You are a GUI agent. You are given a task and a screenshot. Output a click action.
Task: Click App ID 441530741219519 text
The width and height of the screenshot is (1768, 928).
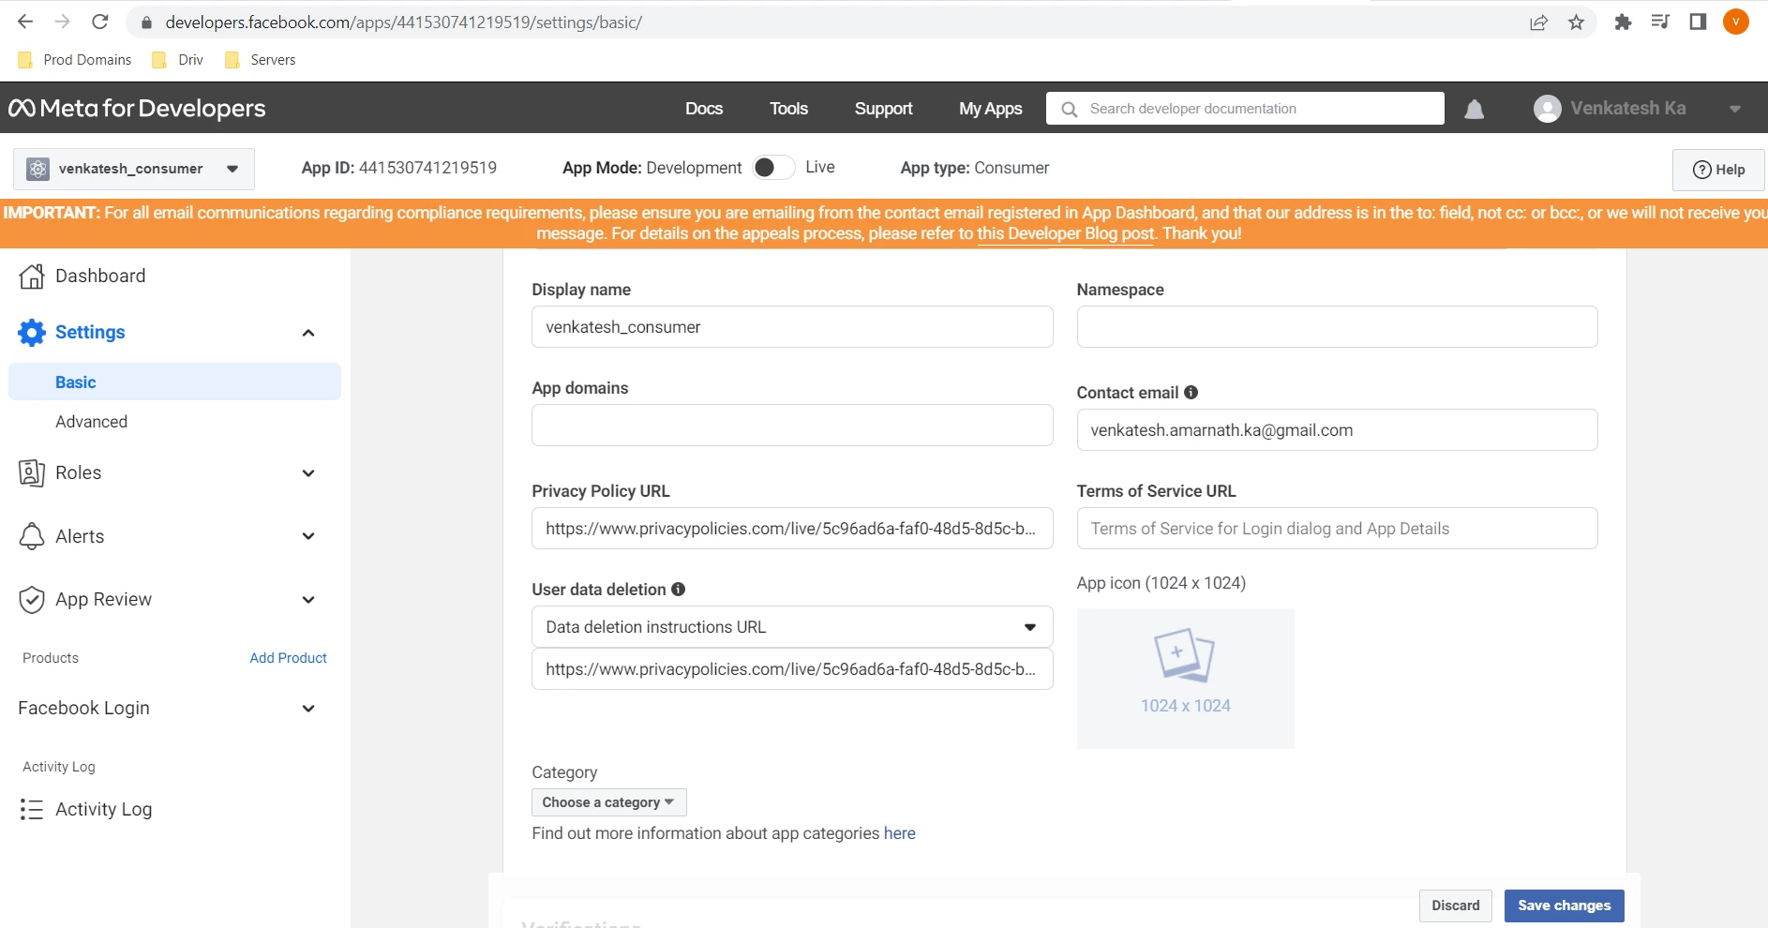click(x=399, y=168)
